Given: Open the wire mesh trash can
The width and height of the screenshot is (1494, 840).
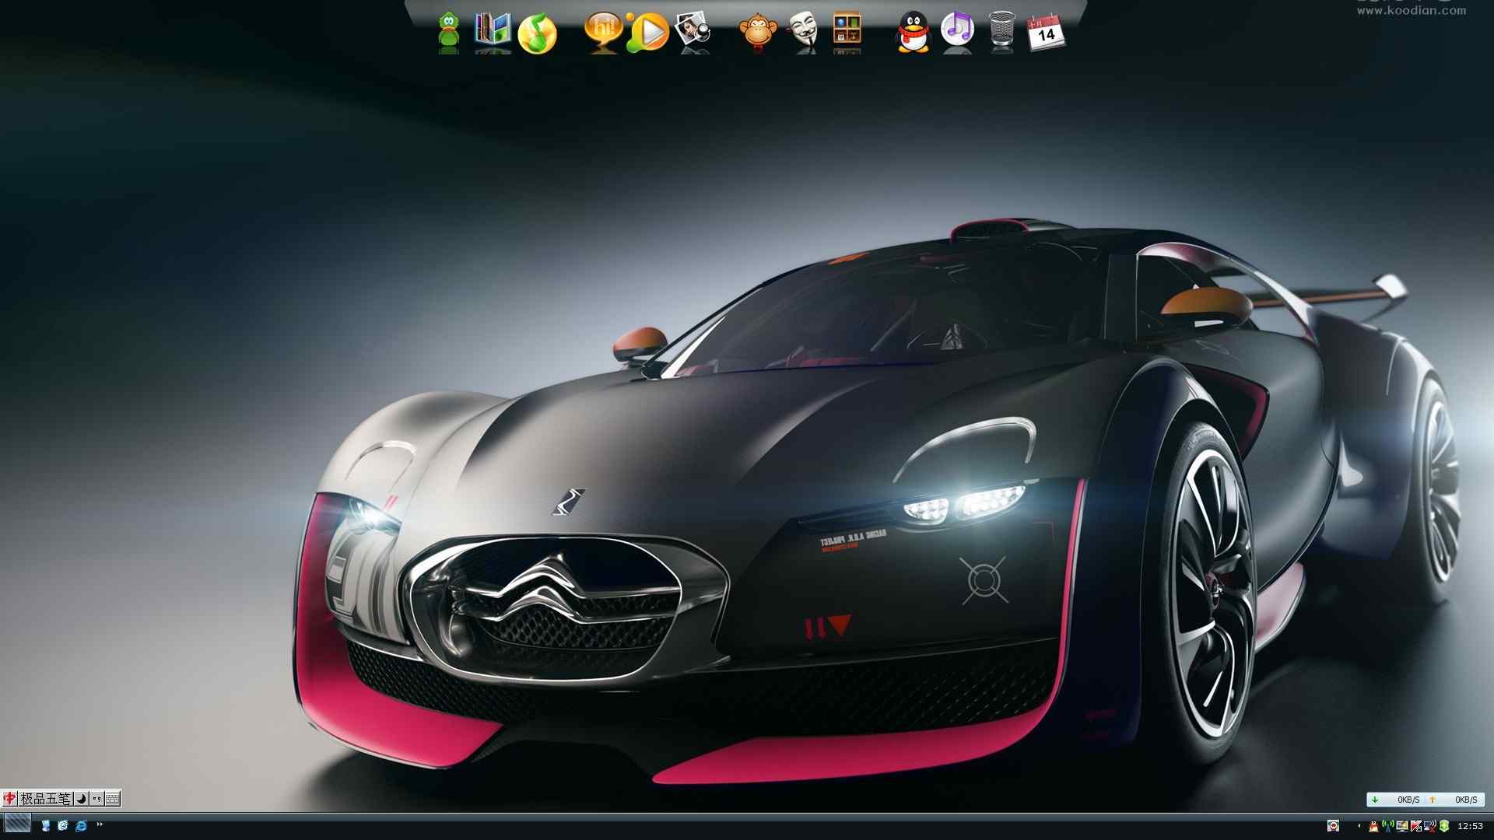Looking at the screenshot, I should [x=1002, y=31].
